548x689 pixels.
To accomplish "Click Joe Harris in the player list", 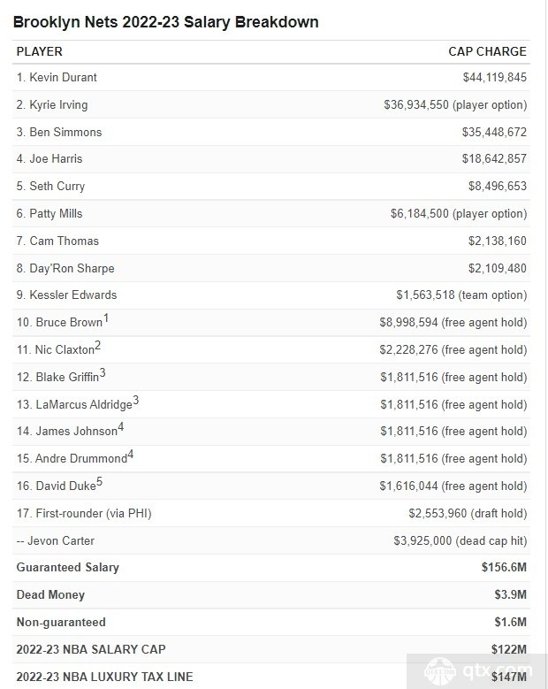I will point(56,158).
